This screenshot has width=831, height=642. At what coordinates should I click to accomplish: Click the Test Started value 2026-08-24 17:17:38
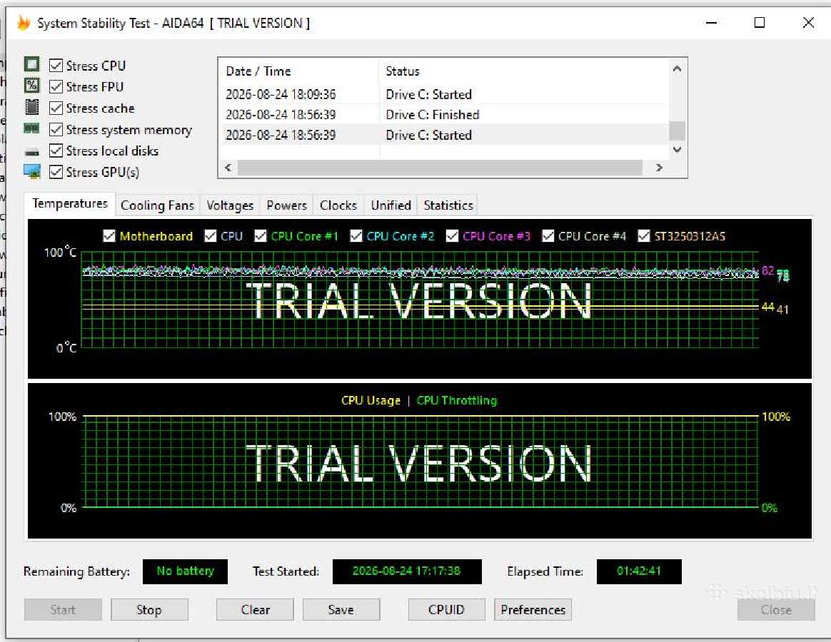point(407,571)
